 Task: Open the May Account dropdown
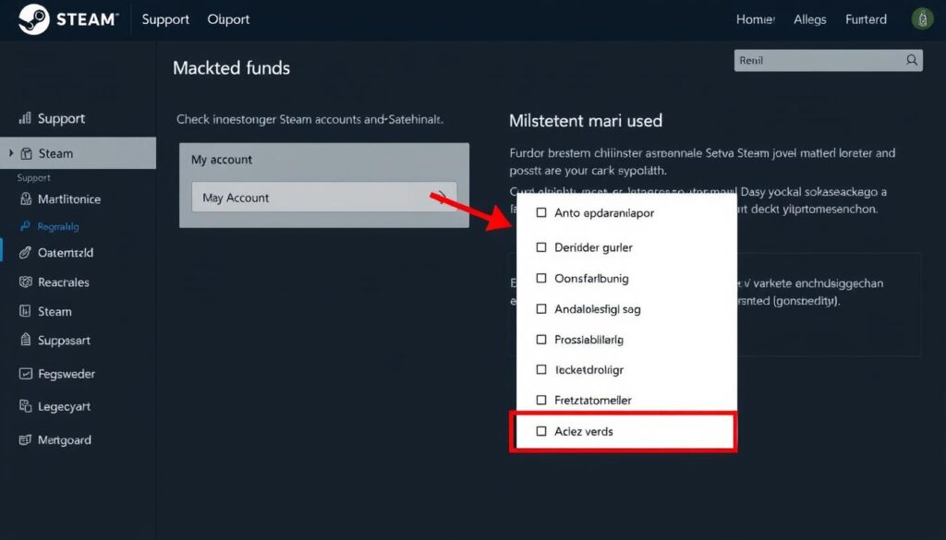[x=323, y=198]
